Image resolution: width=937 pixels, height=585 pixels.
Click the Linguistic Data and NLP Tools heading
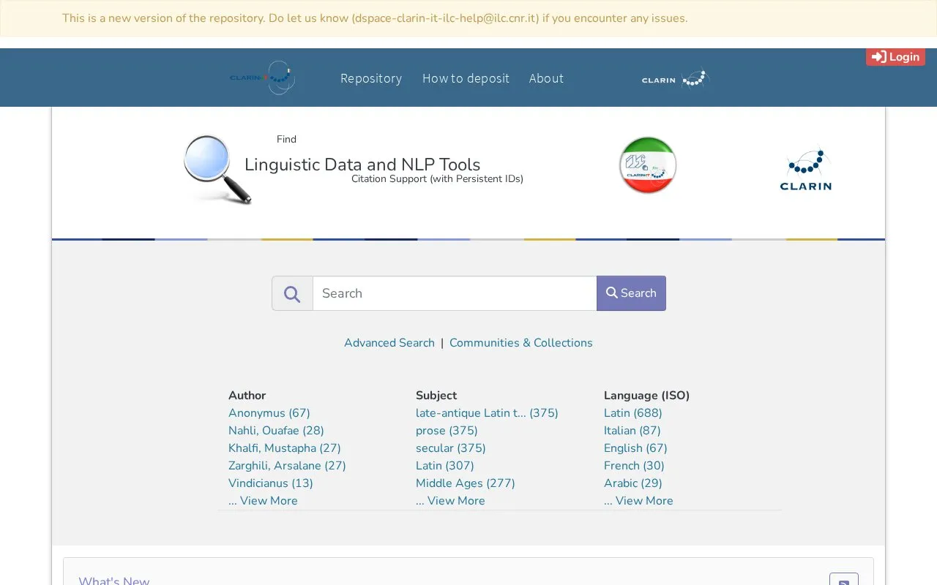pyautogui.click(x=362, y=165)
